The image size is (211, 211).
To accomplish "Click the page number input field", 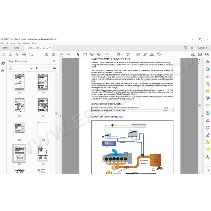I will click(61, 54).
